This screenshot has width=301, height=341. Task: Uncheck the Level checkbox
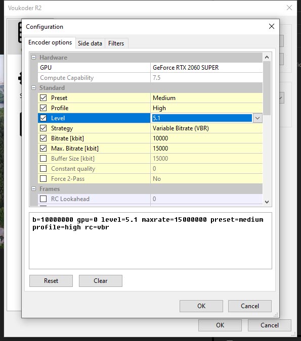44,118
